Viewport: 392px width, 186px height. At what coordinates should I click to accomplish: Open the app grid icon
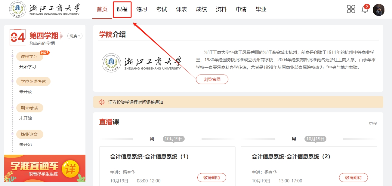pyautogui.click(x=351, y=9)
